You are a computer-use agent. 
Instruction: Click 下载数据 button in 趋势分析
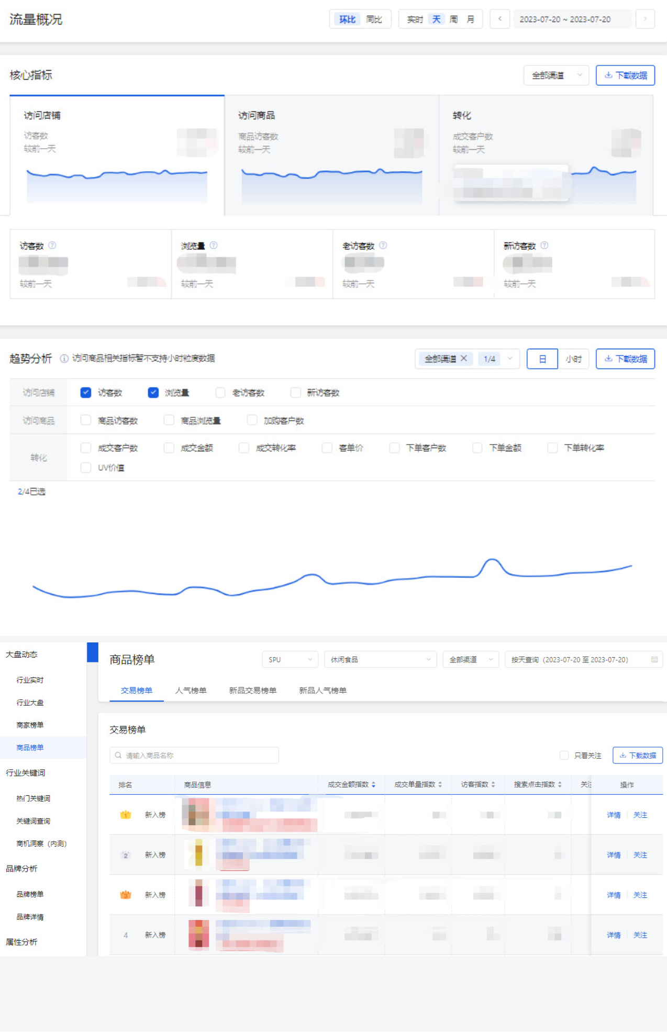click(x=625, y=359)
